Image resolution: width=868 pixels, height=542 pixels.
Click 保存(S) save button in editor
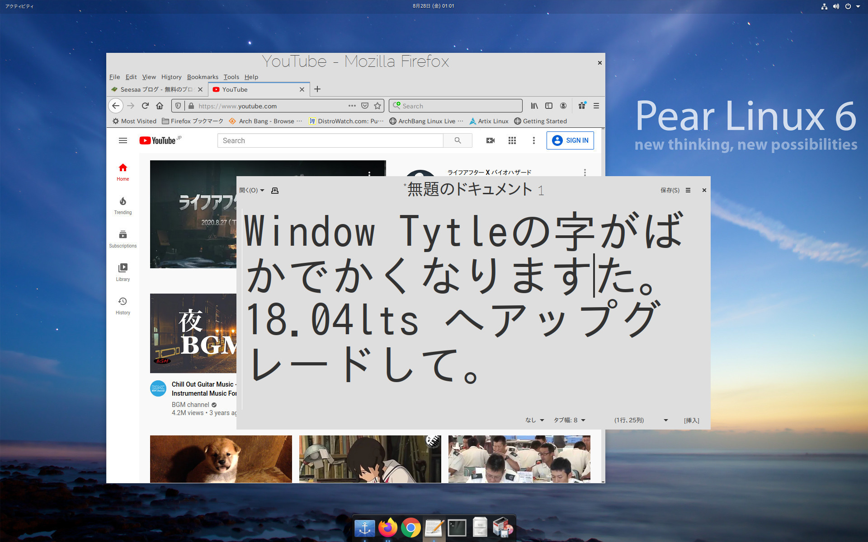(x=670, y=190)
